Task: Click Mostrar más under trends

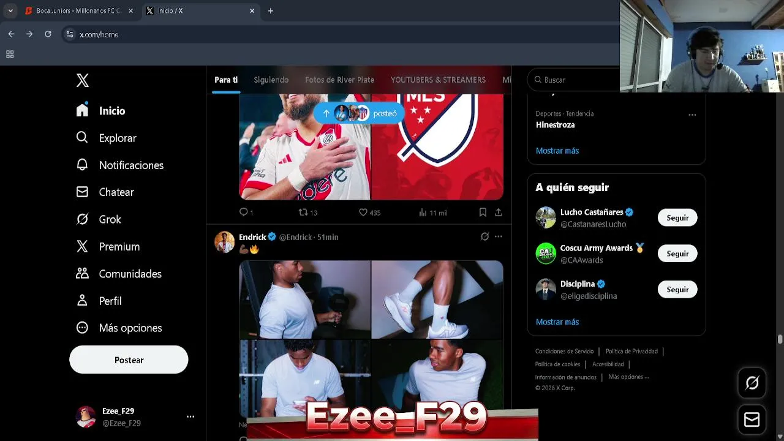Action: click(557, 151)
